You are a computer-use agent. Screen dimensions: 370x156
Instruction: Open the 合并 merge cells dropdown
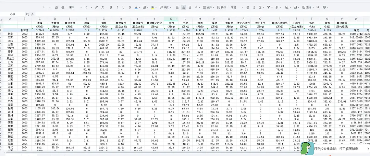tap(209, 7)
